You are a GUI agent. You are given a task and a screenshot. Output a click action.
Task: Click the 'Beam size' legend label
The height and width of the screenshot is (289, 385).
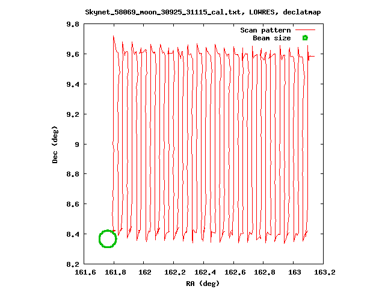coord(272,38)
